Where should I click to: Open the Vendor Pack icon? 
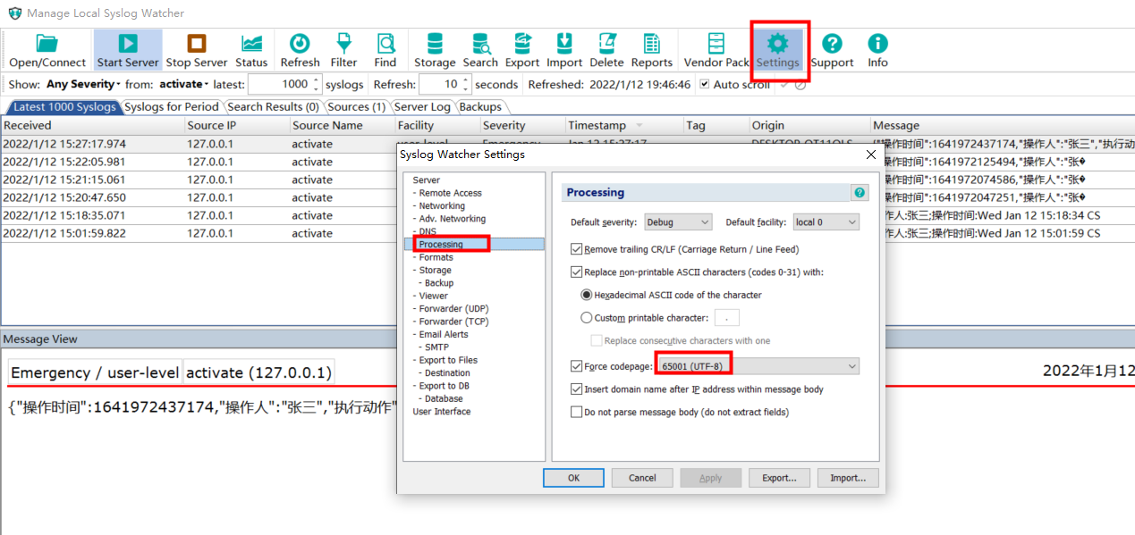(x=716, y=51)
